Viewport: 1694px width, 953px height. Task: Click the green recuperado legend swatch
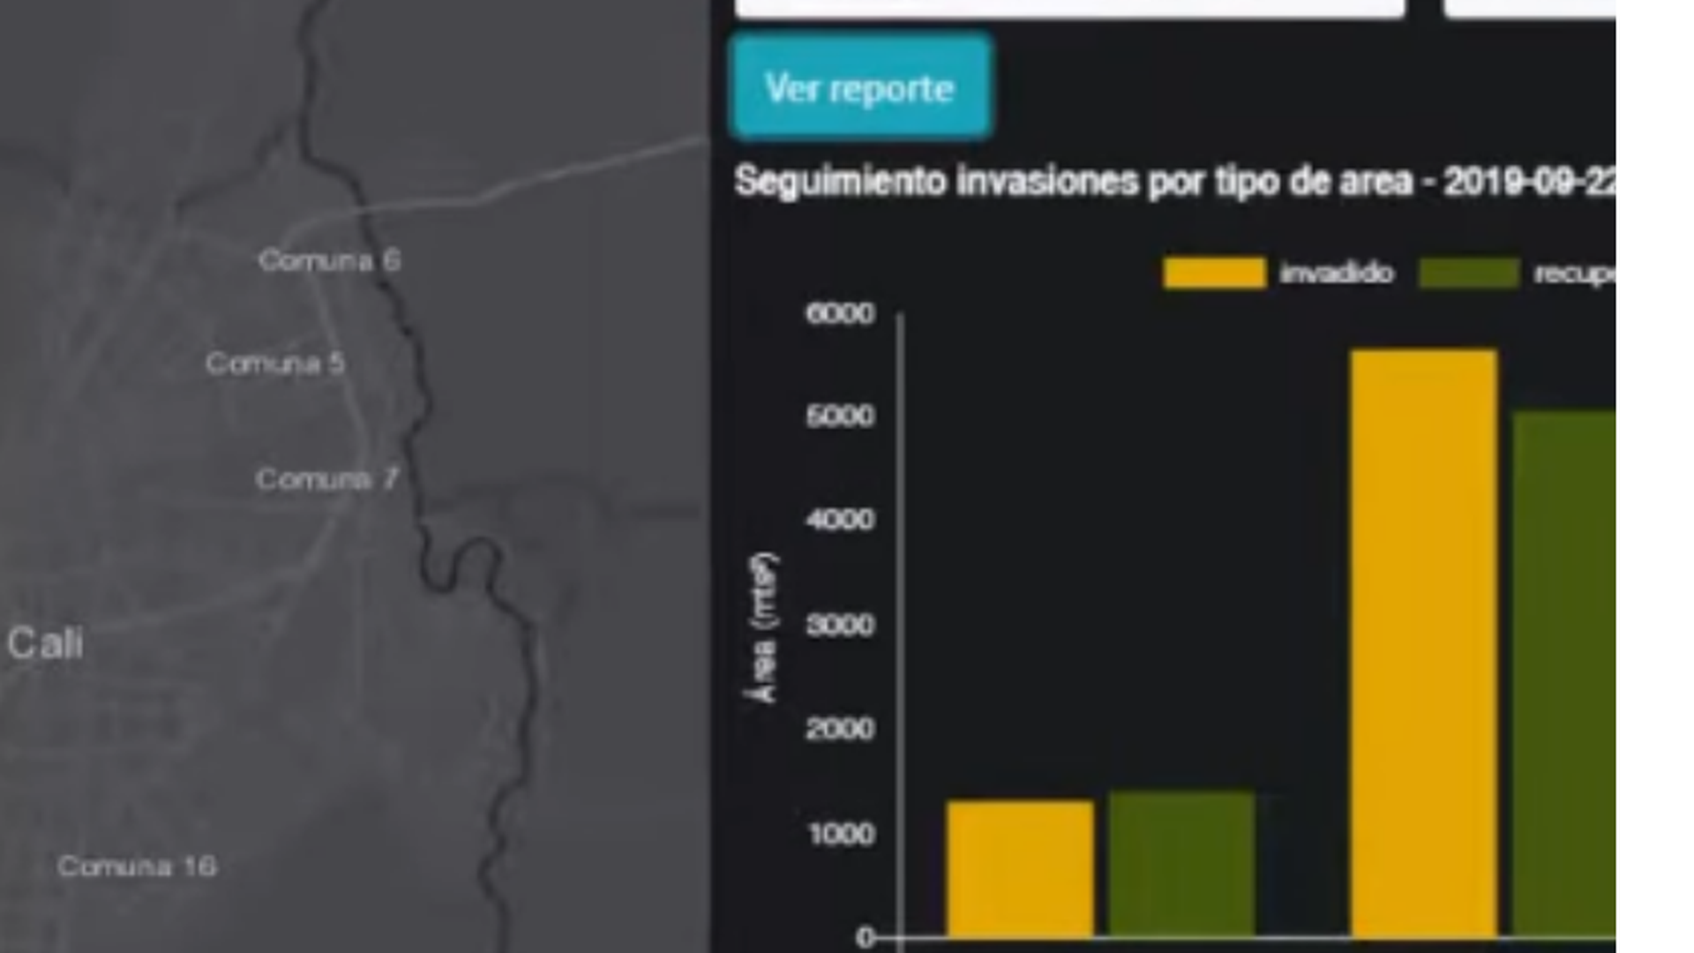pos(1469,272)
